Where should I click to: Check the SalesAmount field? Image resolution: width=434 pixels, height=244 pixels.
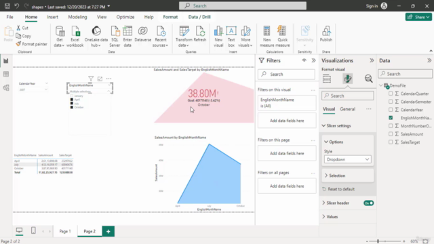tap(391, 134)
